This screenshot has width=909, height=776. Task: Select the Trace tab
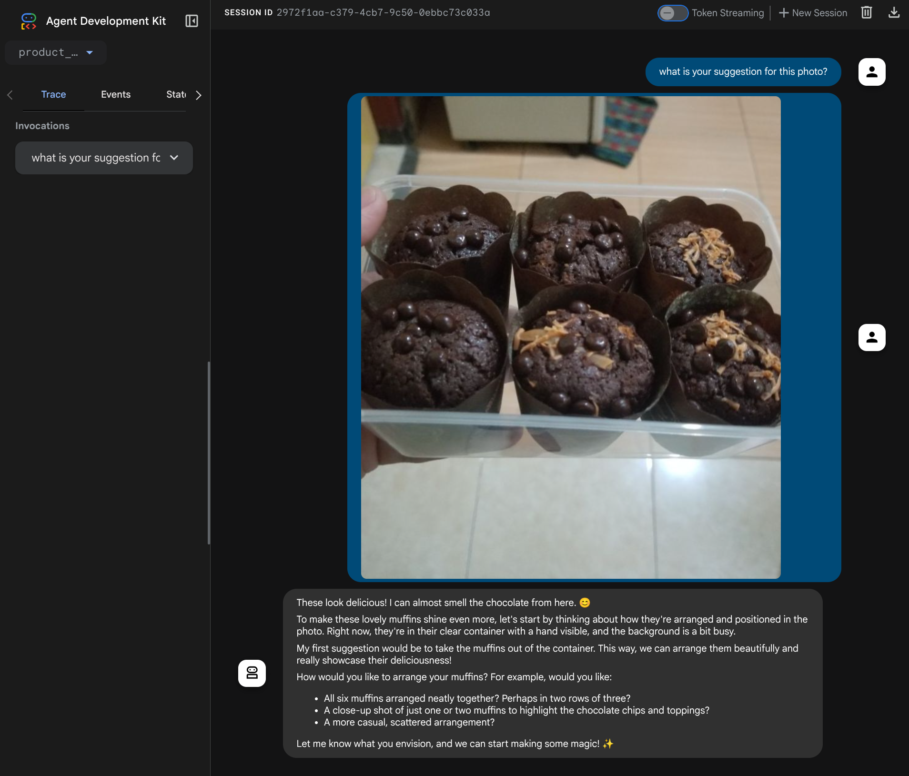(53, 94)
